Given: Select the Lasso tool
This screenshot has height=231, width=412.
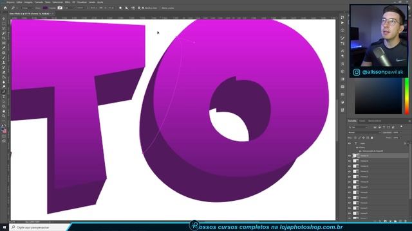Looking at the screenshot, I should [x=4, y=28].
